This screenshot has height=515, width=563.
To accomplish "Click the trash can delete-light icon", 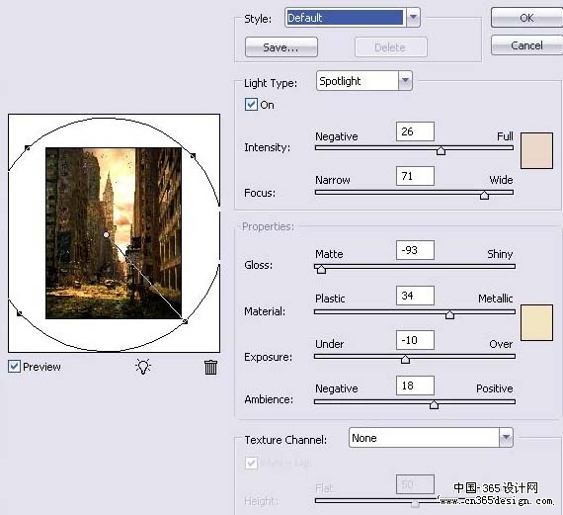I will [210, 367].
